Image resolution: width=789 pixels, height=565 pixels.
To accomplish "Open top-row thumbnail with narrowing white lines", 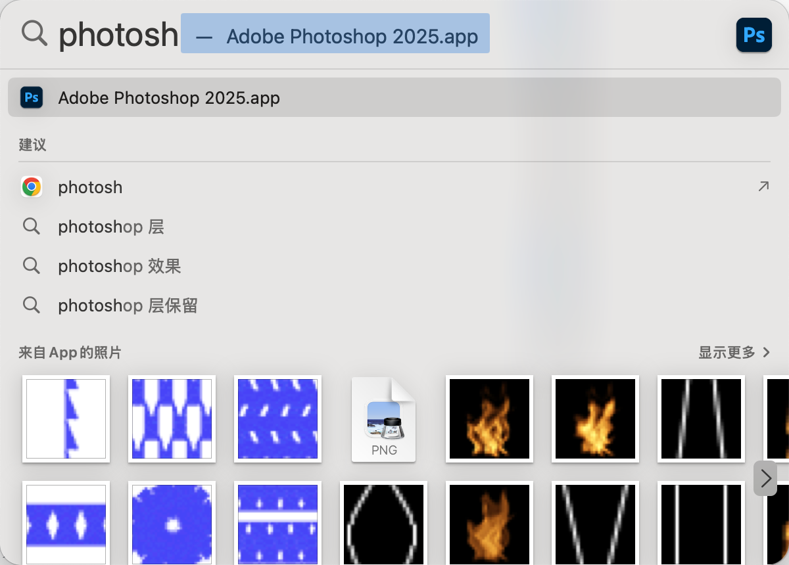I will 701,418.
